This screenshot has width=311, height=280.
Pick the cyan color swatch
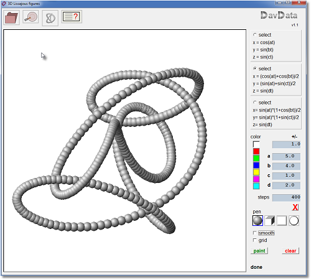[x=256, y=186]
